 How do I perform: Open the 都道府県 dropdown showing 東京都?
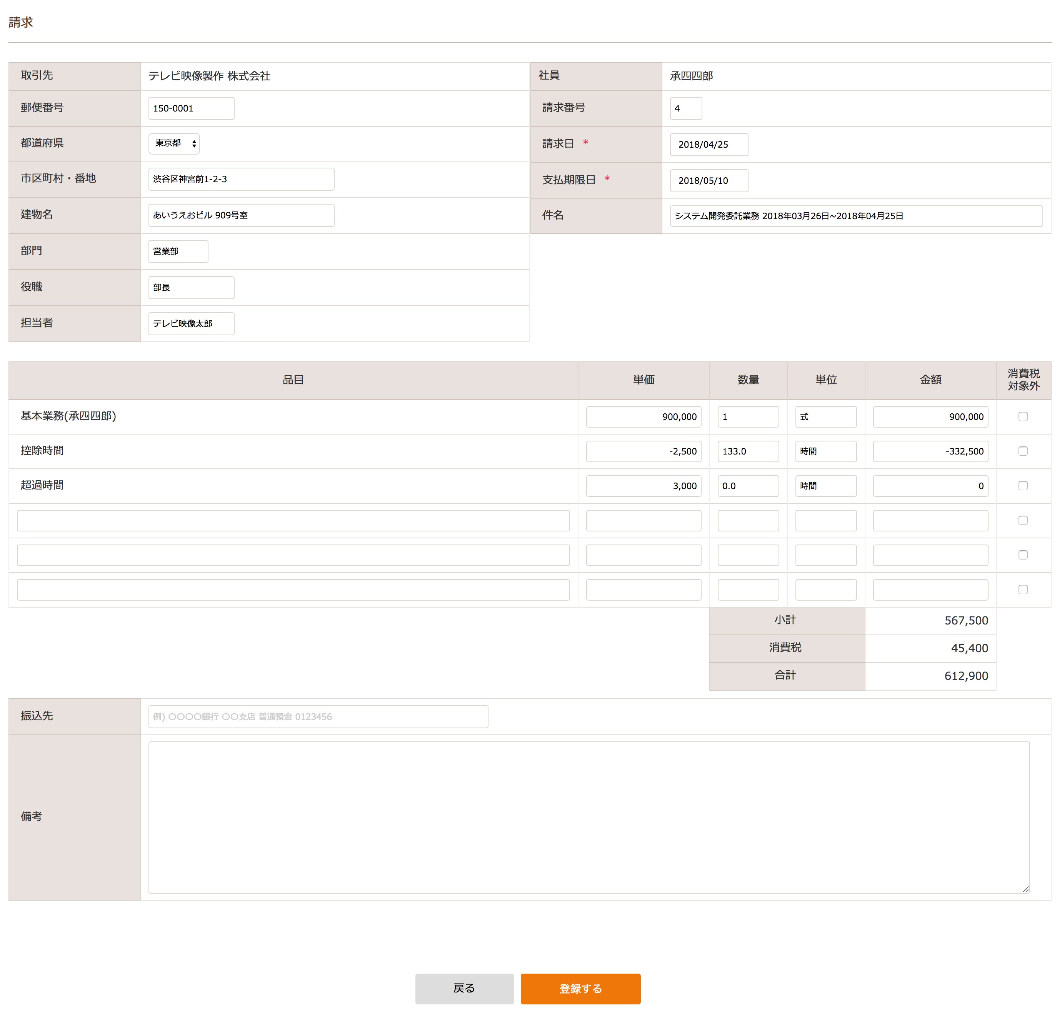pos(174,143)
